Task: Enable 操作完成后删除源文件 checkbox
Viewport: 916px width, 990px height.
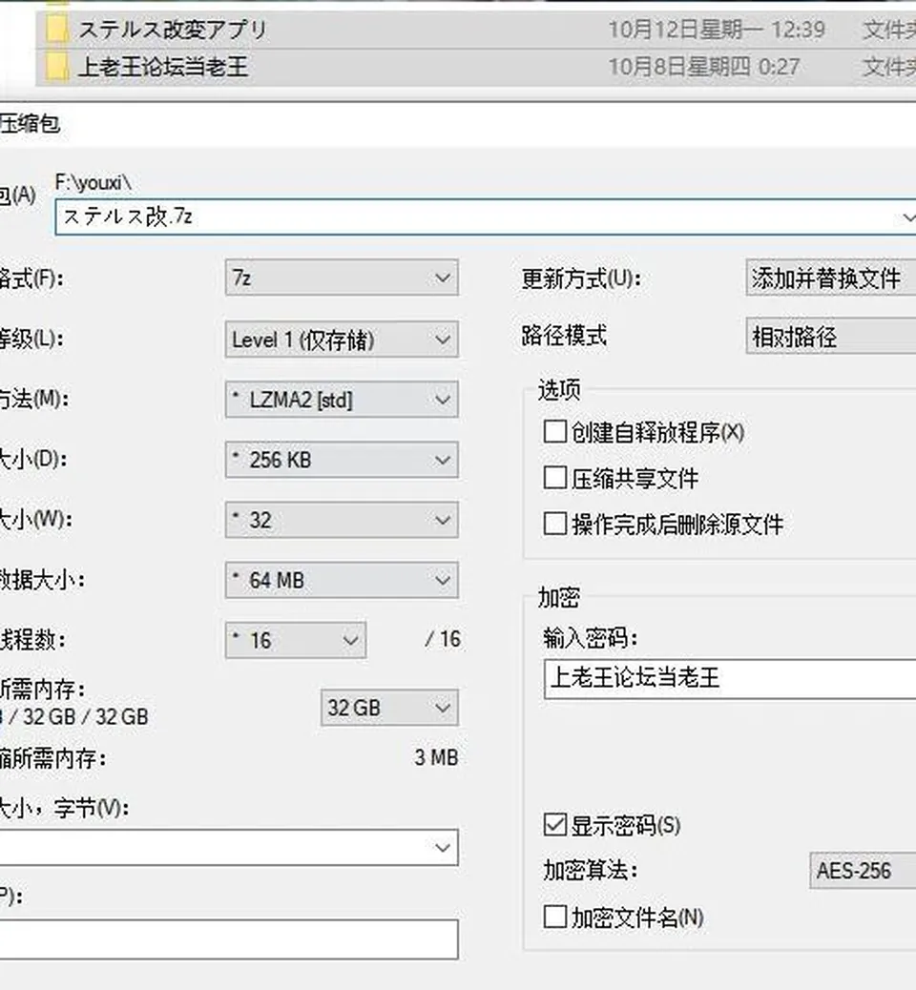Action: tap(554, 524)
